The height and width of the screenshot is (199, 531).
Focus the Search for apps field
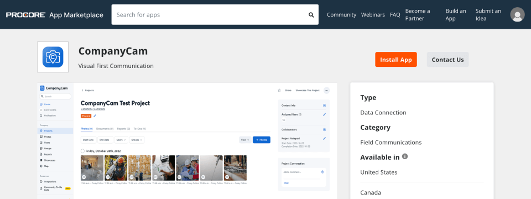[215, 14]
